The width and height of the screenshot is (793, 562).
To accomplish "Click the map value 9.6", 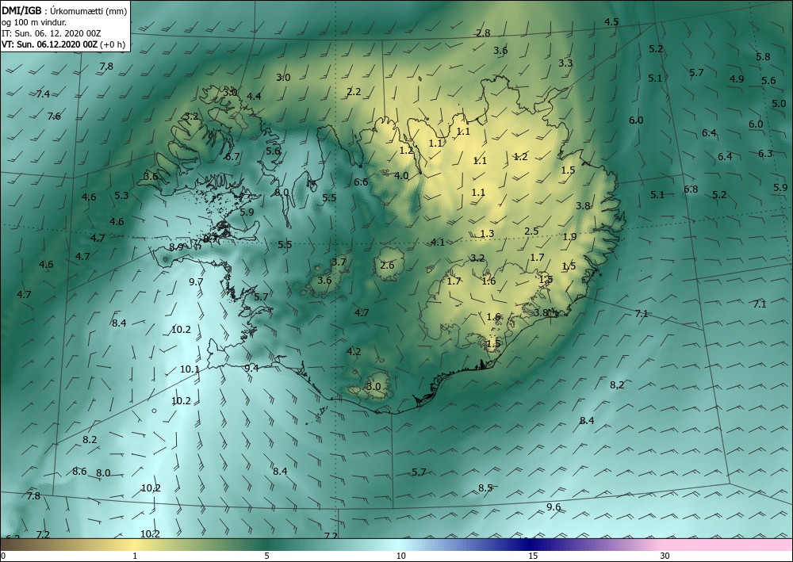I will [554, 507].
